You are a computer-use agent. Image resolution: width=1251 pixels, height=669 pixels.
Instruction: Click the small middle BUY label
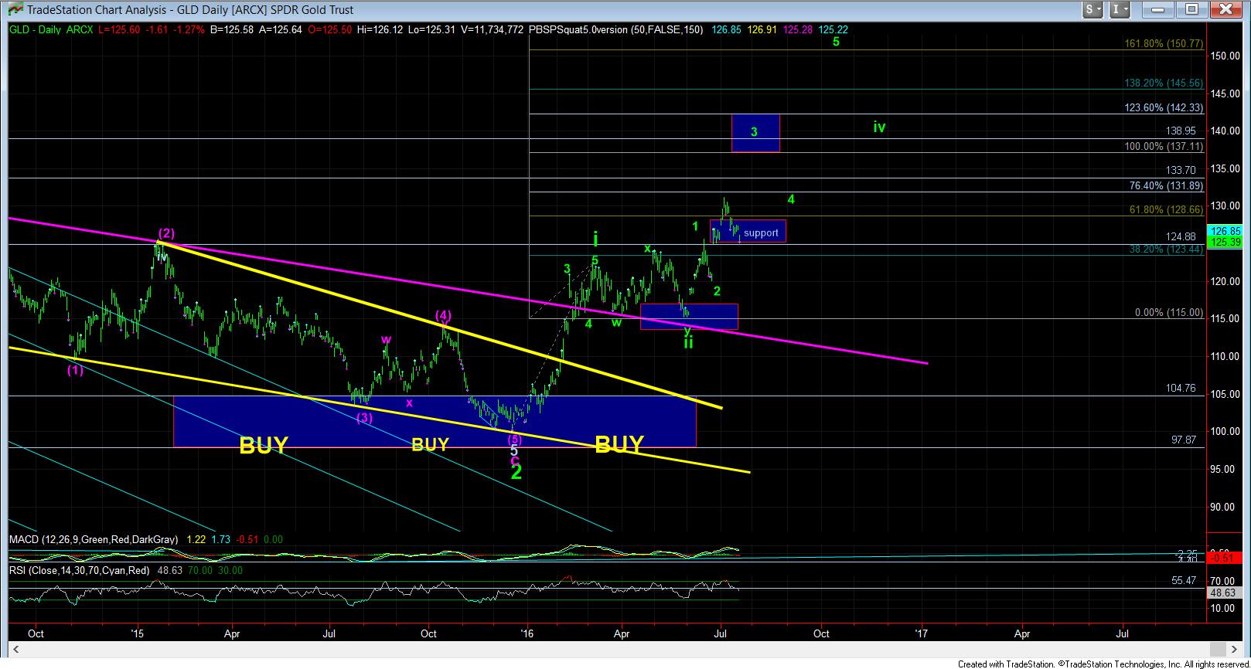point(430,444)
